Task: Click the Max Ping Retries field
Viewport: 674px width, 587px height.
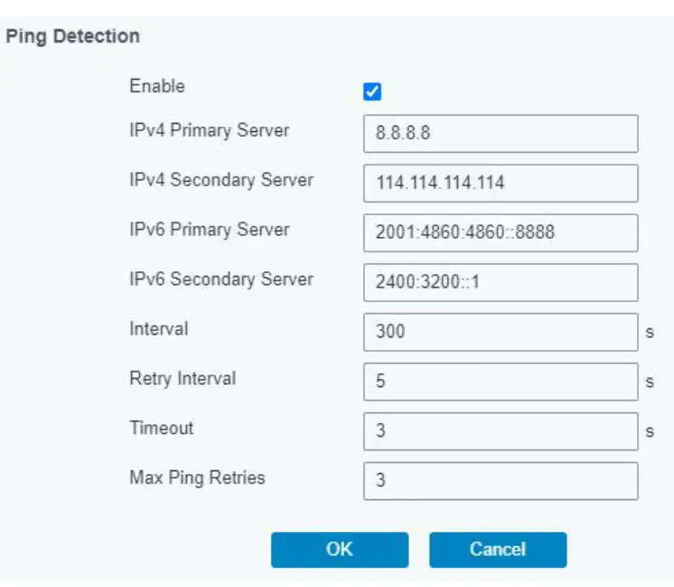Action: pyautogui.click(x=501, y=480)
